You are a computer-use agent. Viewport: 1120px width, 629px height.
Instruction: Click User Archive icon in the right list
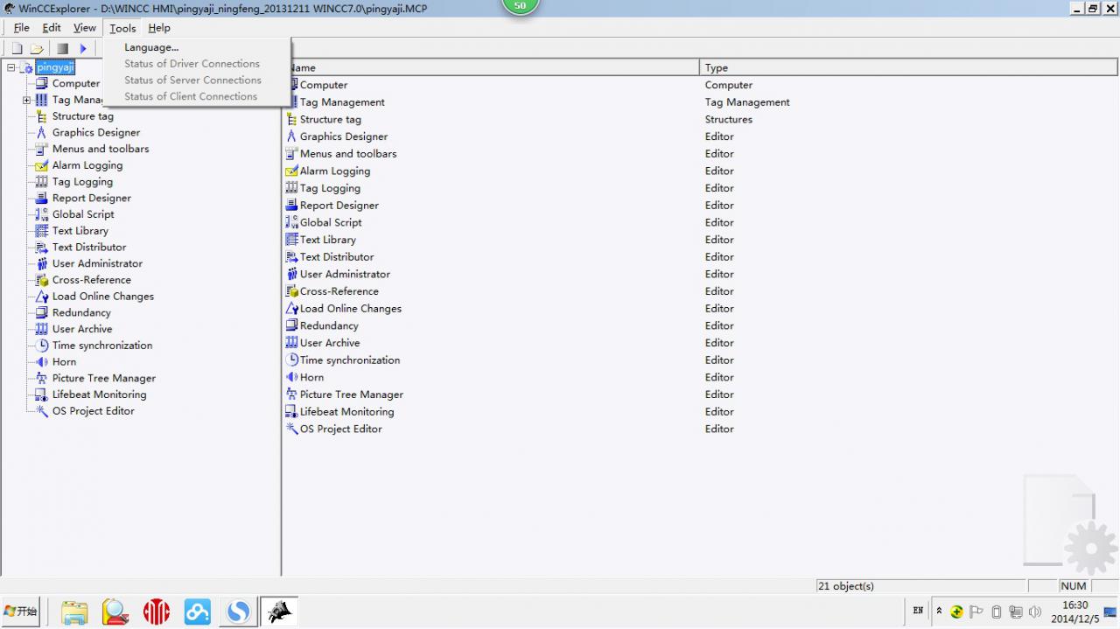pyautogui.click(x=292, y=343)
